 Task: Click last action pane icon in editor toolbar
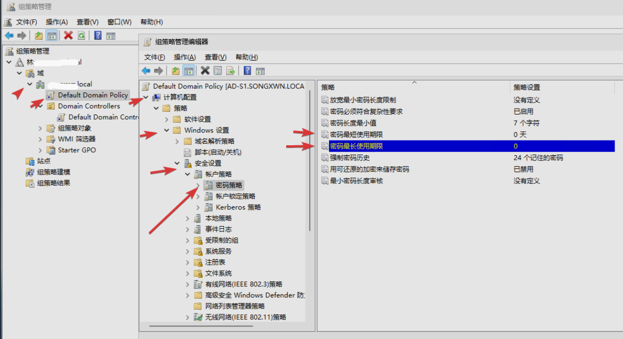point(260,71)
